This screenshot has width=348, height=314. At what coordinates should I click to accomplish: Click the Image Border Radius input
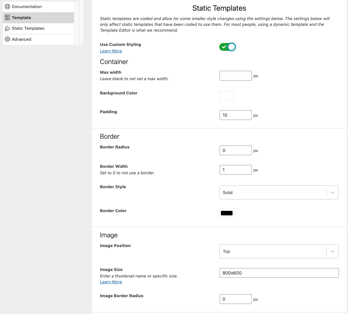[x=235, y=299]
